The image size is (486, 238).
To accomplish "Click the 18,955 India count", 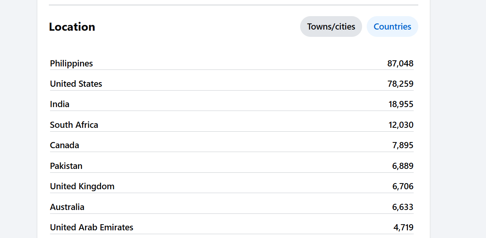I will 401,104.
